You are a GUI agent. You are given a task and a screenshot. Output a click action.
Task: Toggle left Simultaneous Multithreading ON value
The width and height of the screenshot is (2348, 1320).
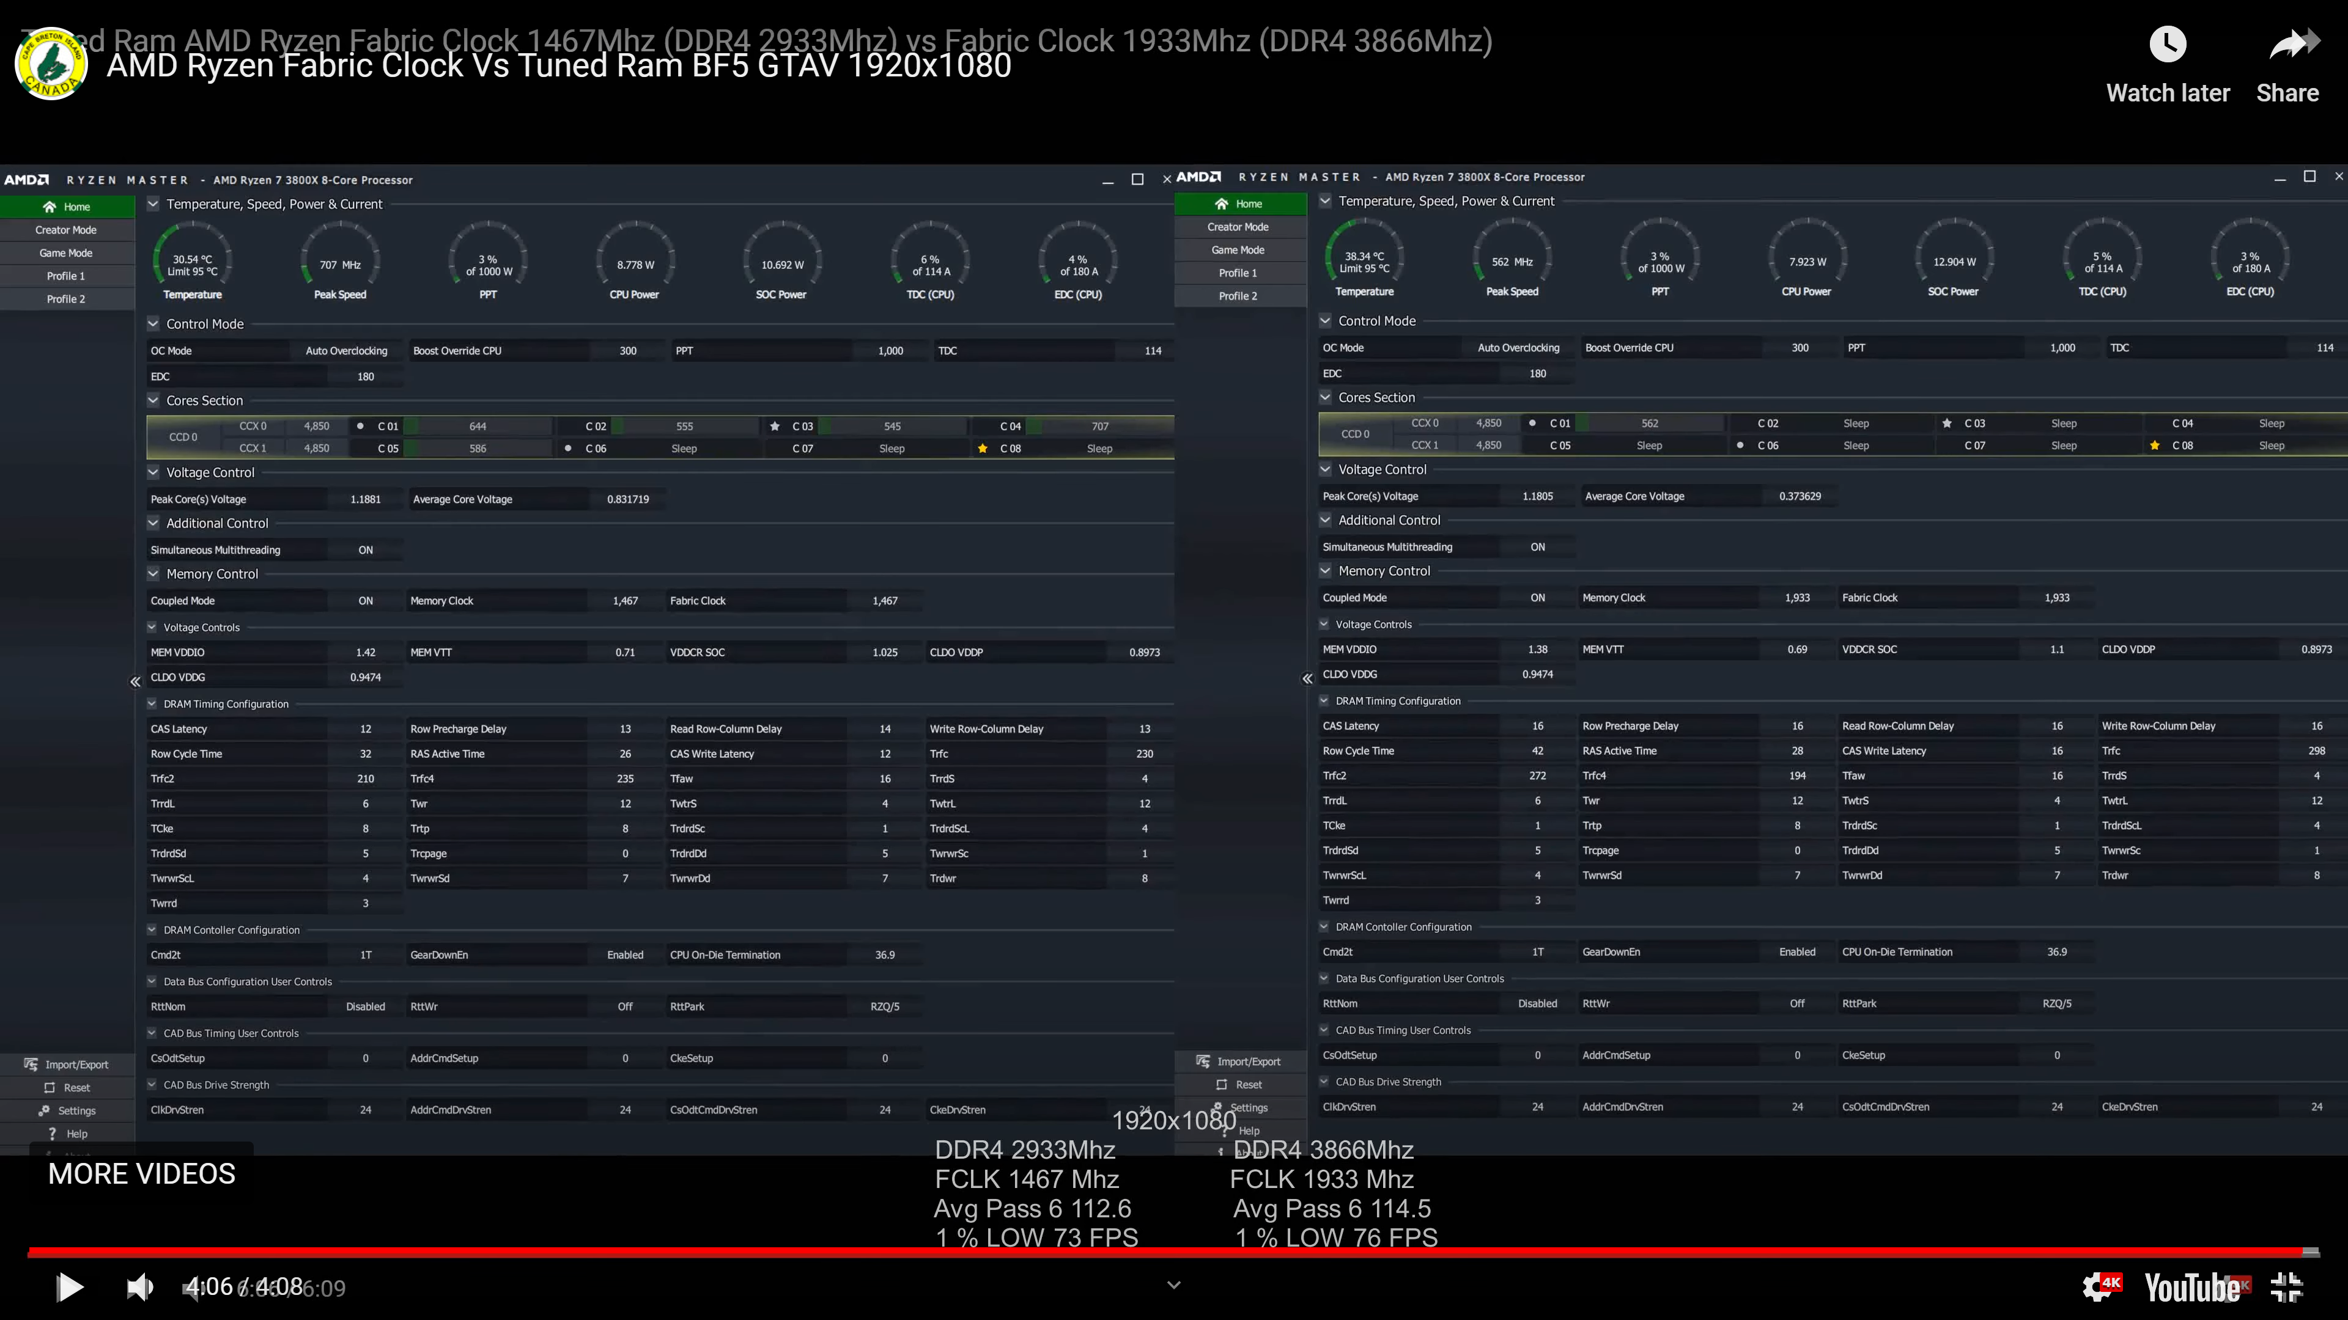pos(366,549)
